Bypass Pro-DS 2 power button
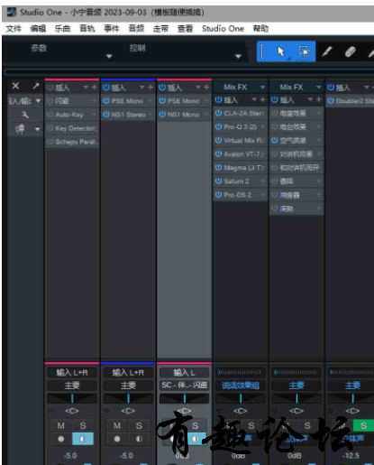The height and width of the screenshot is (465, 374). coord(218,195)
